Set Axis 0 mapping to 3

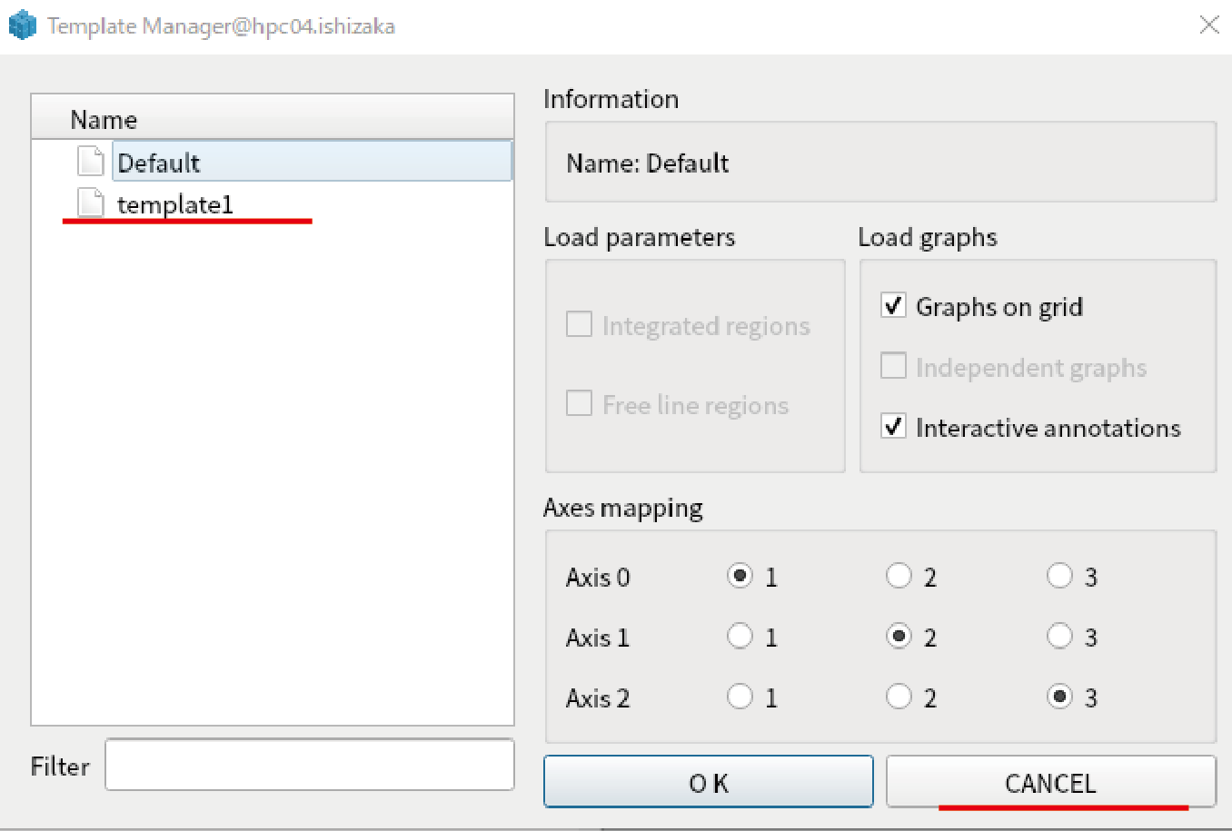1059,576
